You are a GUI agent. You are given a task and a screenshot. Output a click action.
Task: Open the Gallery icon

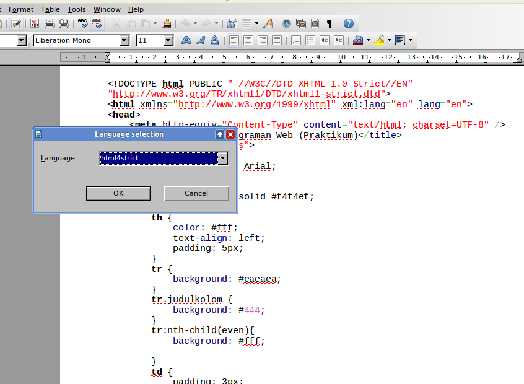pos(301,24)
